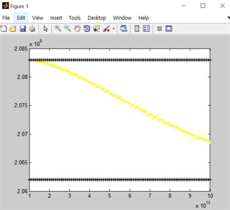This screenshot has width=230, height=210.
Task: Minimize the Figure 1 window
Action: tap(184, 6)
